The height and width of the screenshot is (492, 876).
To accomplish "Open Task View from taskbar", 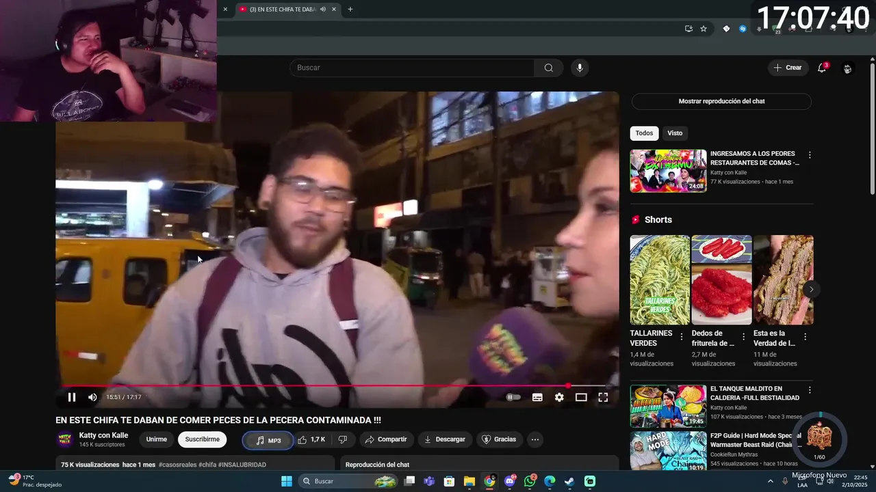I will click(x=409, y=481).
